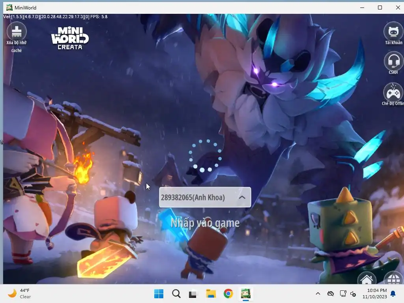Close the MiniWorld window
This screenshot has height=303, width=404.
(398, 7)
